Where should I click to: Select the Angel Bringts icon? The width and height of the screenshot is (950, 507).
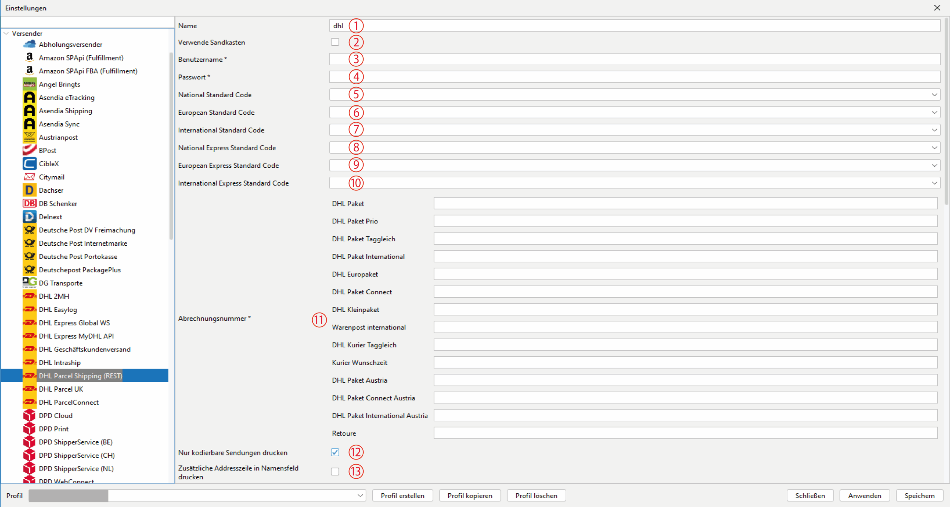[29, 84]
